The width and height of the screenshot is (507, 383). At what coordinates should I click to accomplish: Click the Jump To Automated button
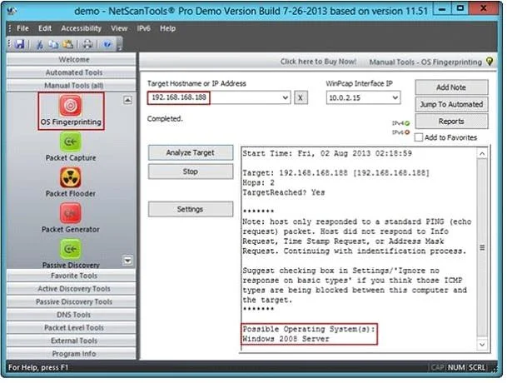[x=451, y=104]
